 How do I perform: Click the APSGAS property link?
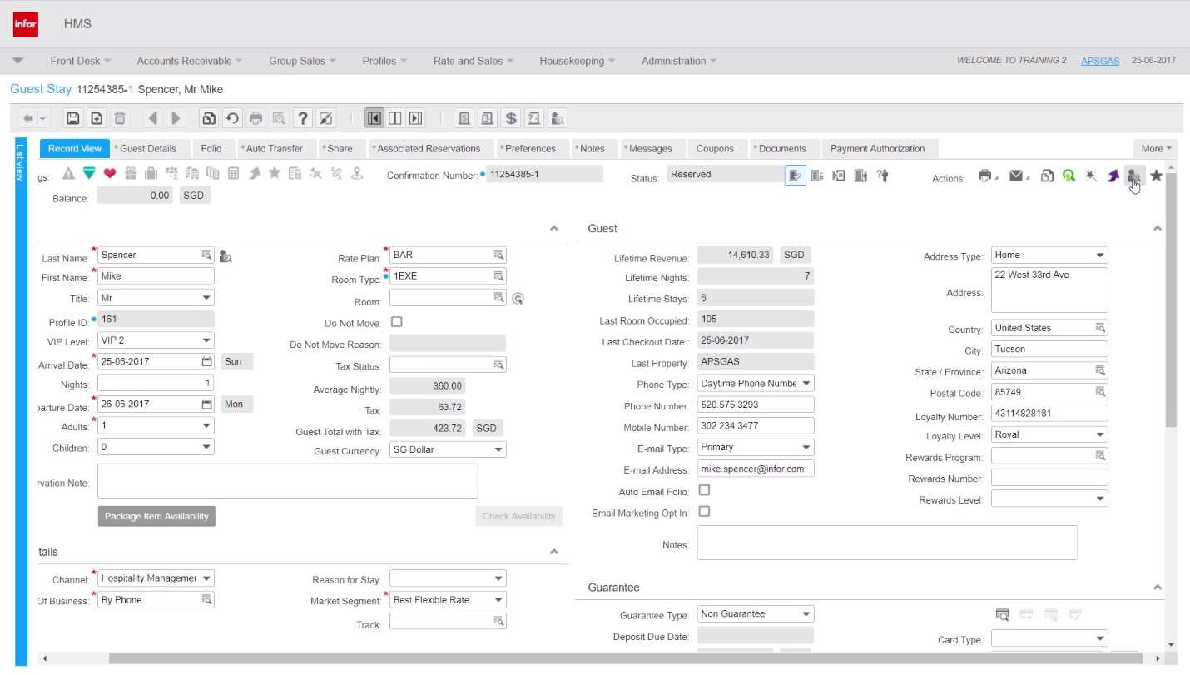pos(1099,61)
